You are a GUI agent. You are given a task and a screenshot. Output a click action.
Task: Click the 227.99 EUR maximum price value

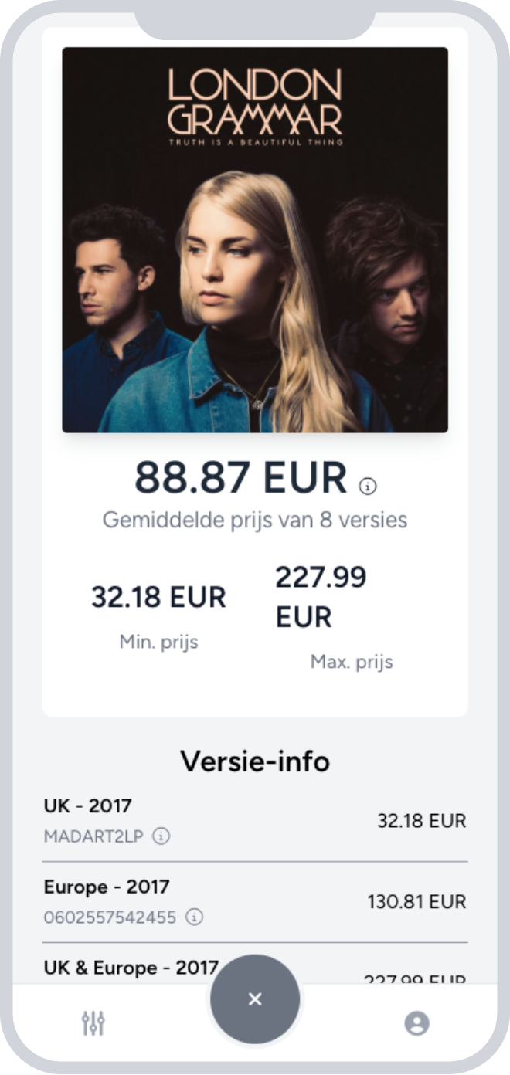click(x=321, y=597)
